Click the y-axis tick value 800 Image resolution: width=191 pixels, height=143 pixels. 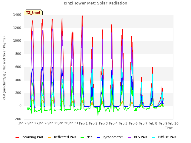pyautogui.click(x=18, y=54)
